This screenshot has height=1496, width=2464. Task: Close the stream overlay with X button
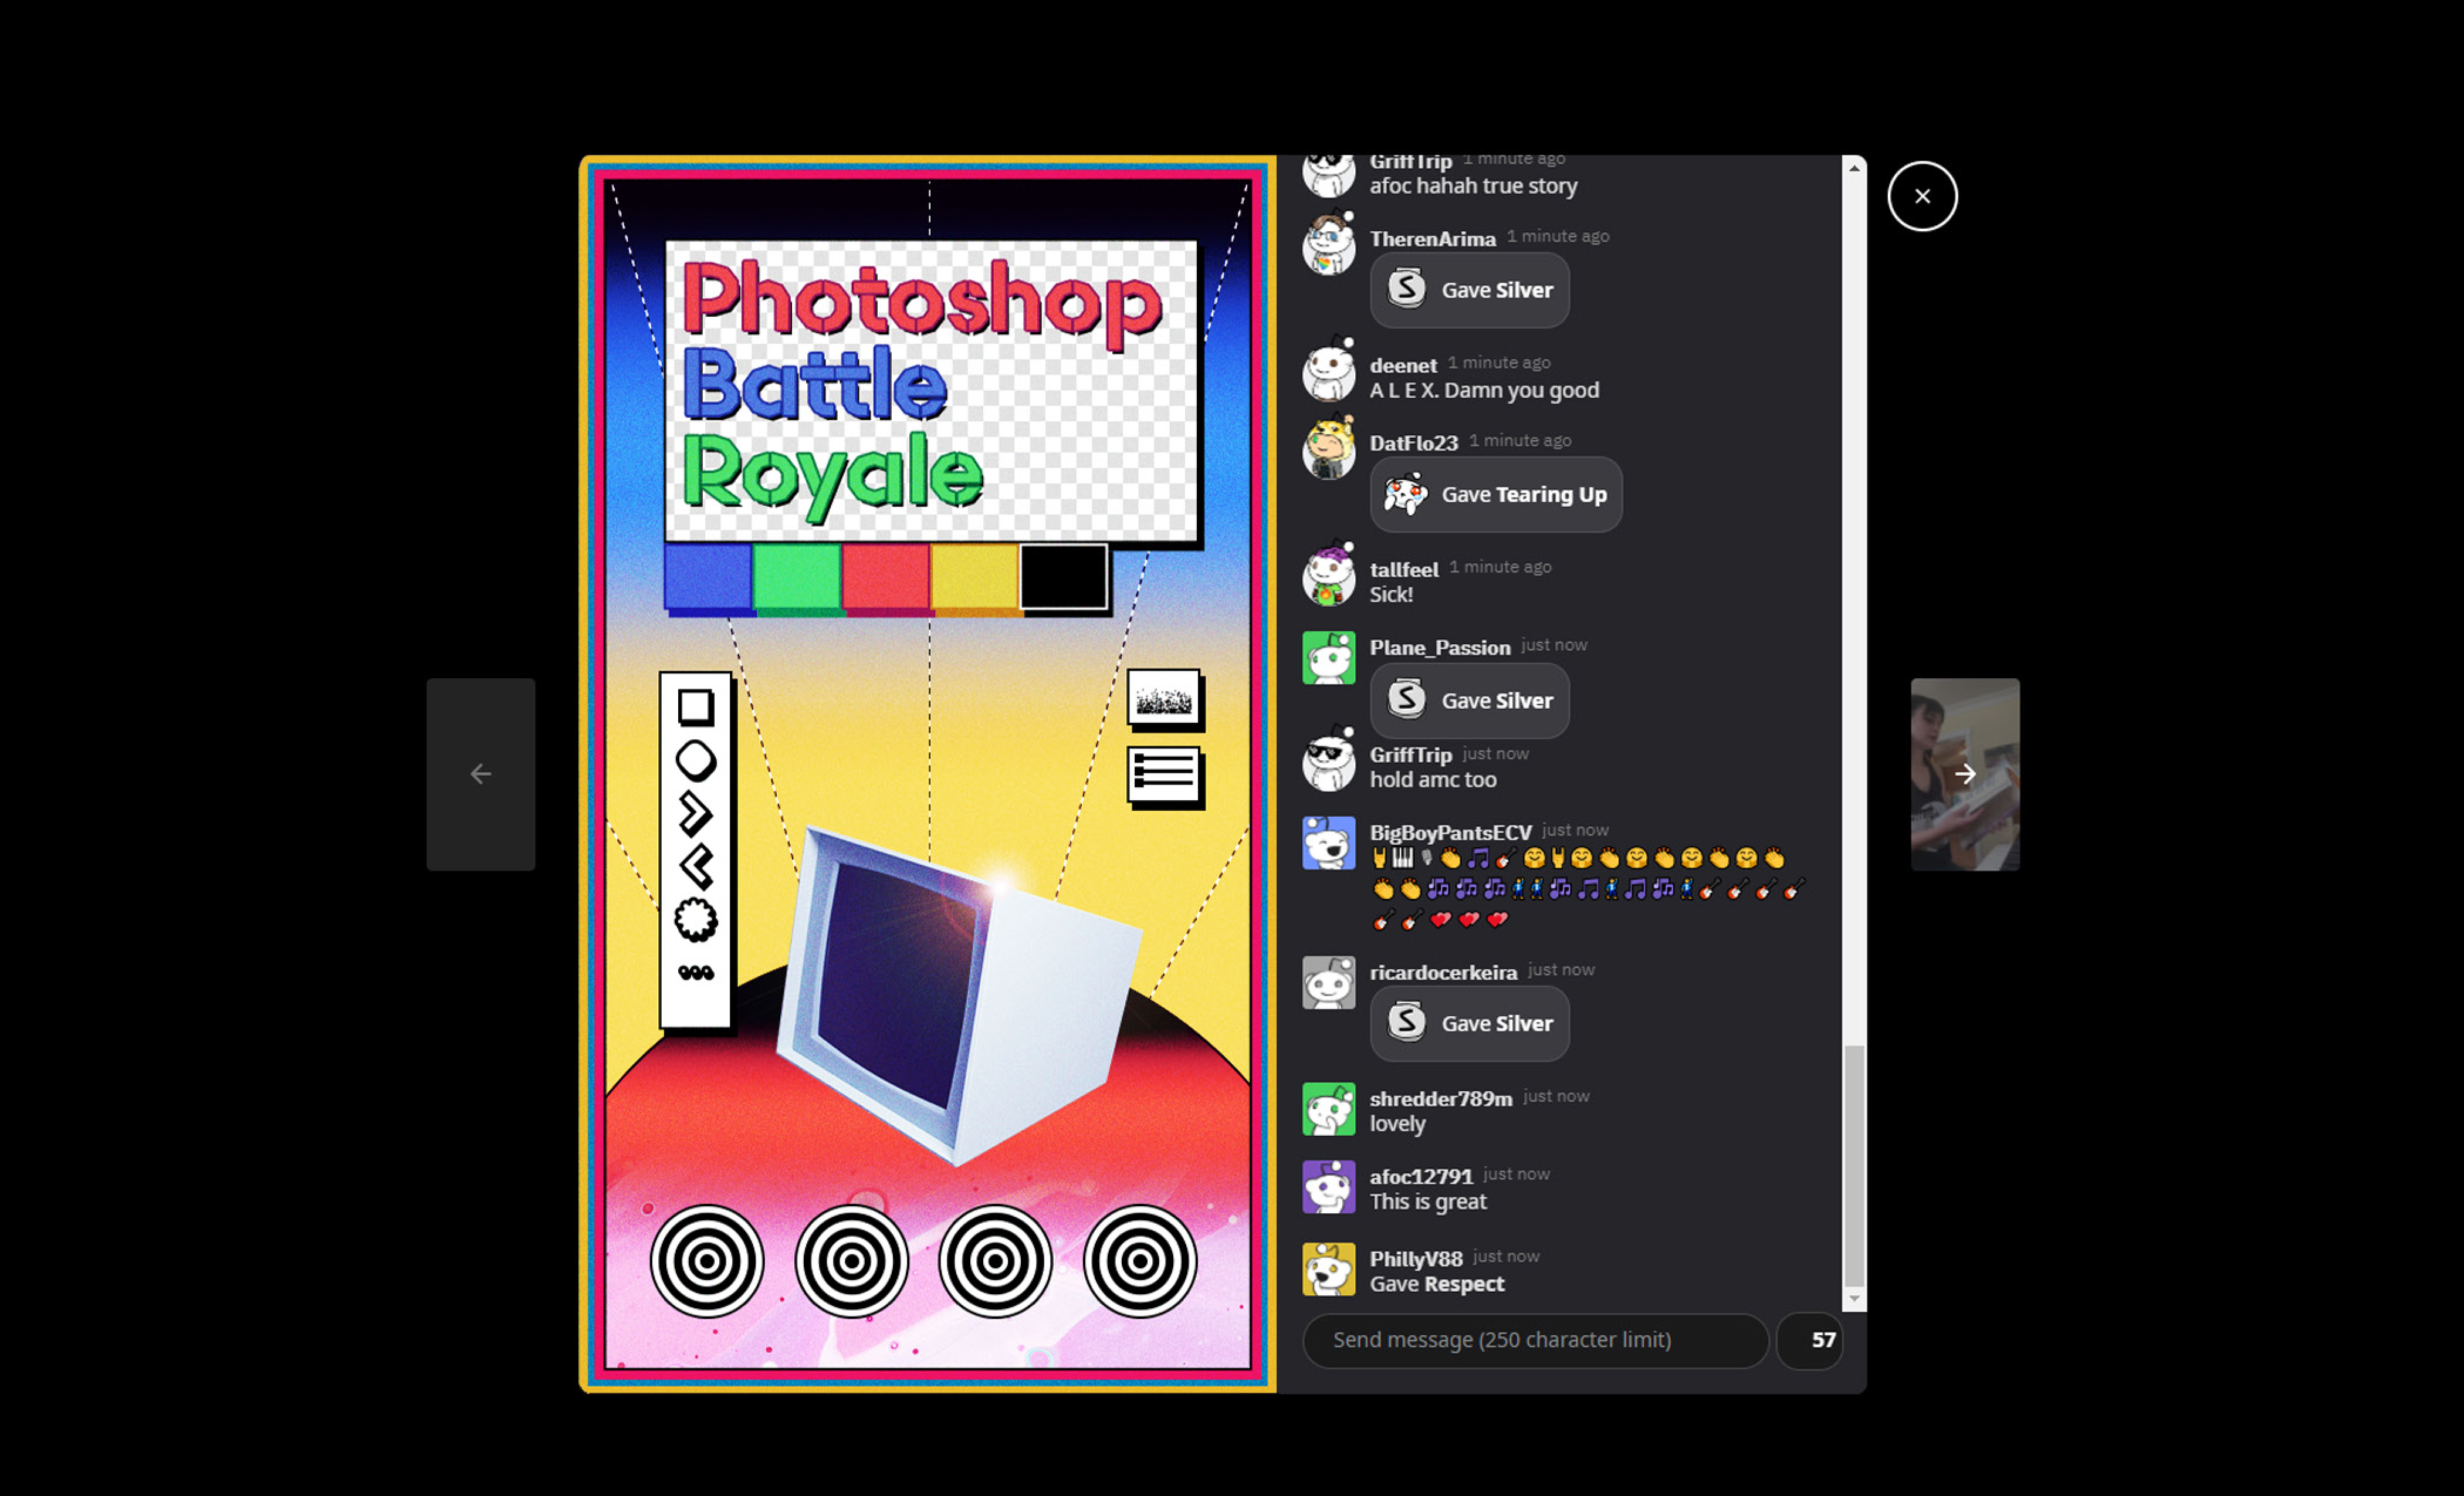[x=1922, y=196]
